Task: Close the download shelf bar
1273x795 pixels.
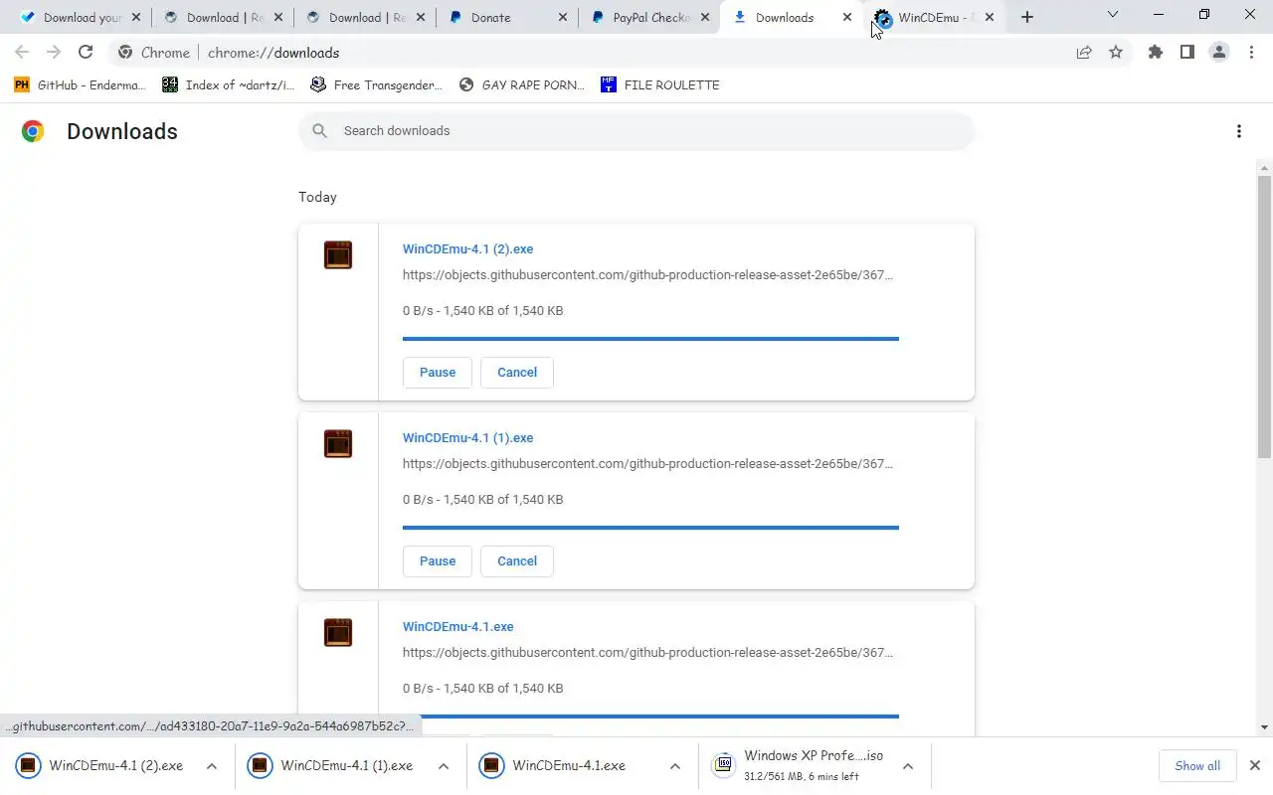Action: 1255,765
